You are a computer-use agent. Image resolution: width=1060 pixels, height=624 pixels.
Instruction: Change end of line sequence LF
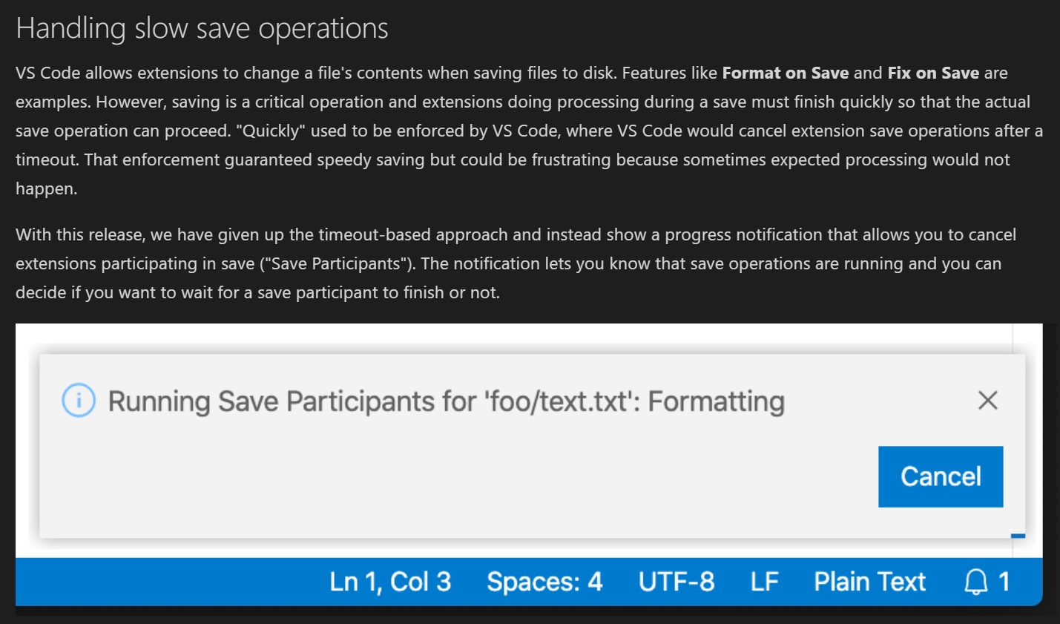click(x=765, y=582)
